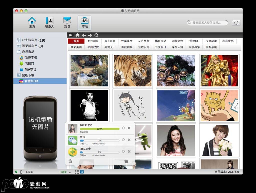Expand the connection status up-arrow

(x=70, y=172)
